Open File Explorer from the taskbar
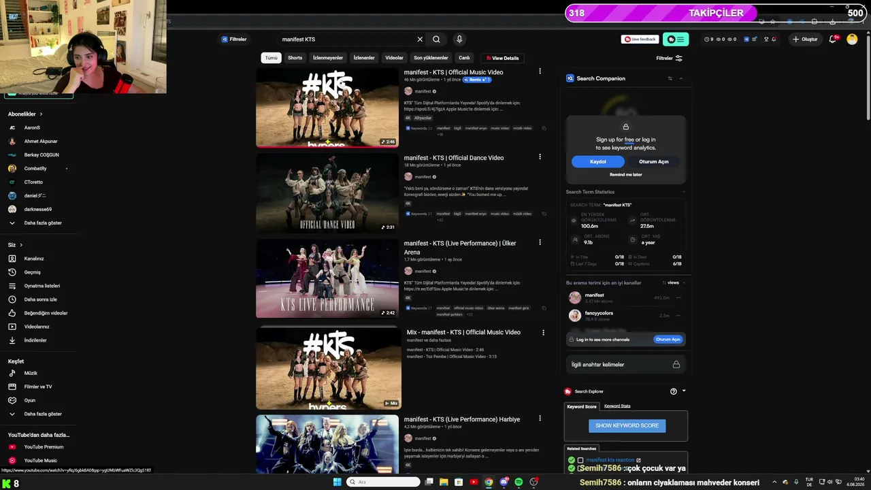 click(x=444, y=483)
